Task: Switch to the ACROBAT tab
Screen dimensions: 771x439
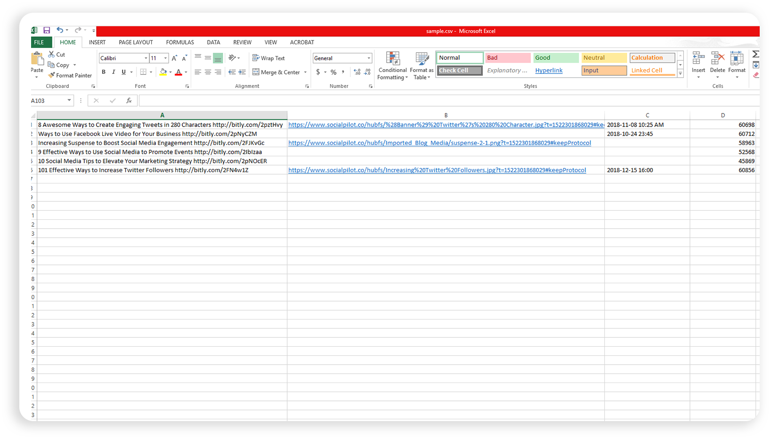Action: [302, 42]
